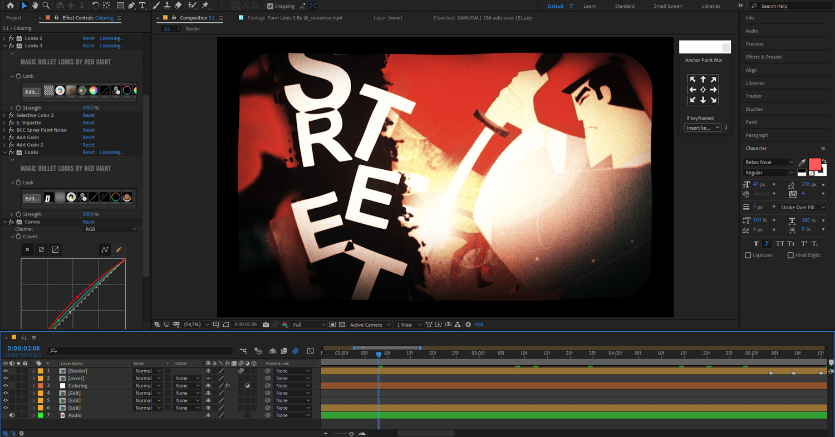The image size is (835, 437).
Task: Take a snapshot with camera icon
Action: [x=266, y=325]
